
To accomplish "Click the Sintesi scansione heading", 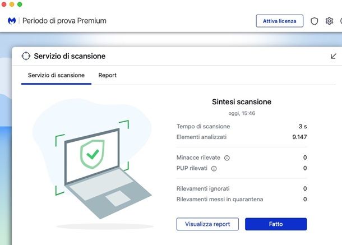I will pyautogui.click(x=242, y=102).
